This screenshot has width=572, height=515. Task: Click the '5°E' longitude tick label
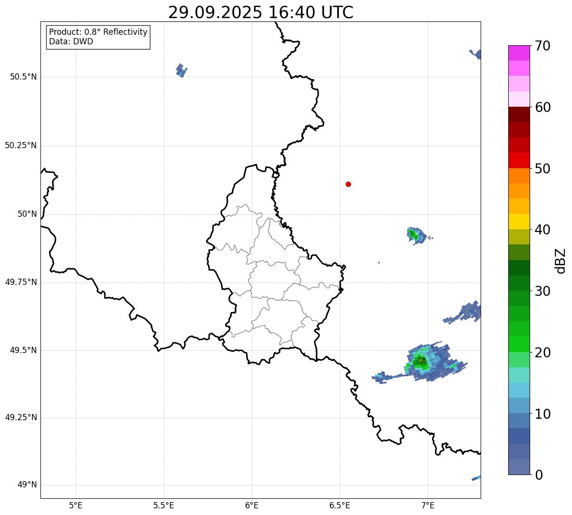pos(76,505)
